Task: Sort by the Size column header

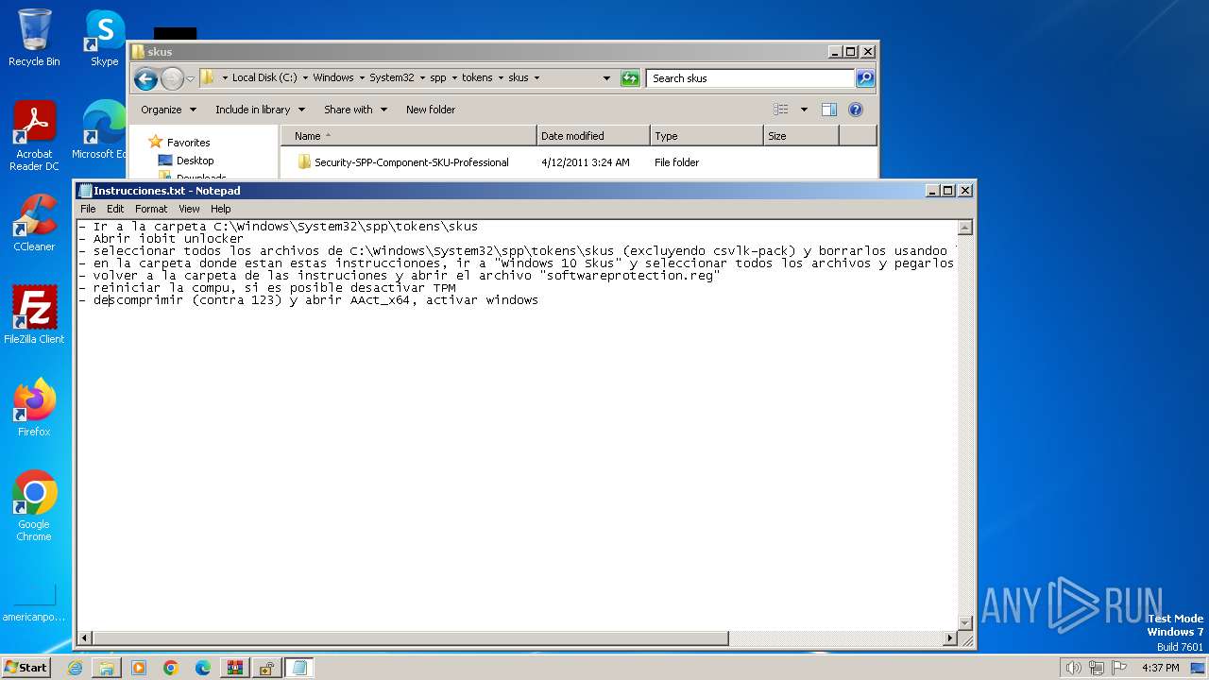Action: pos(800,136)
